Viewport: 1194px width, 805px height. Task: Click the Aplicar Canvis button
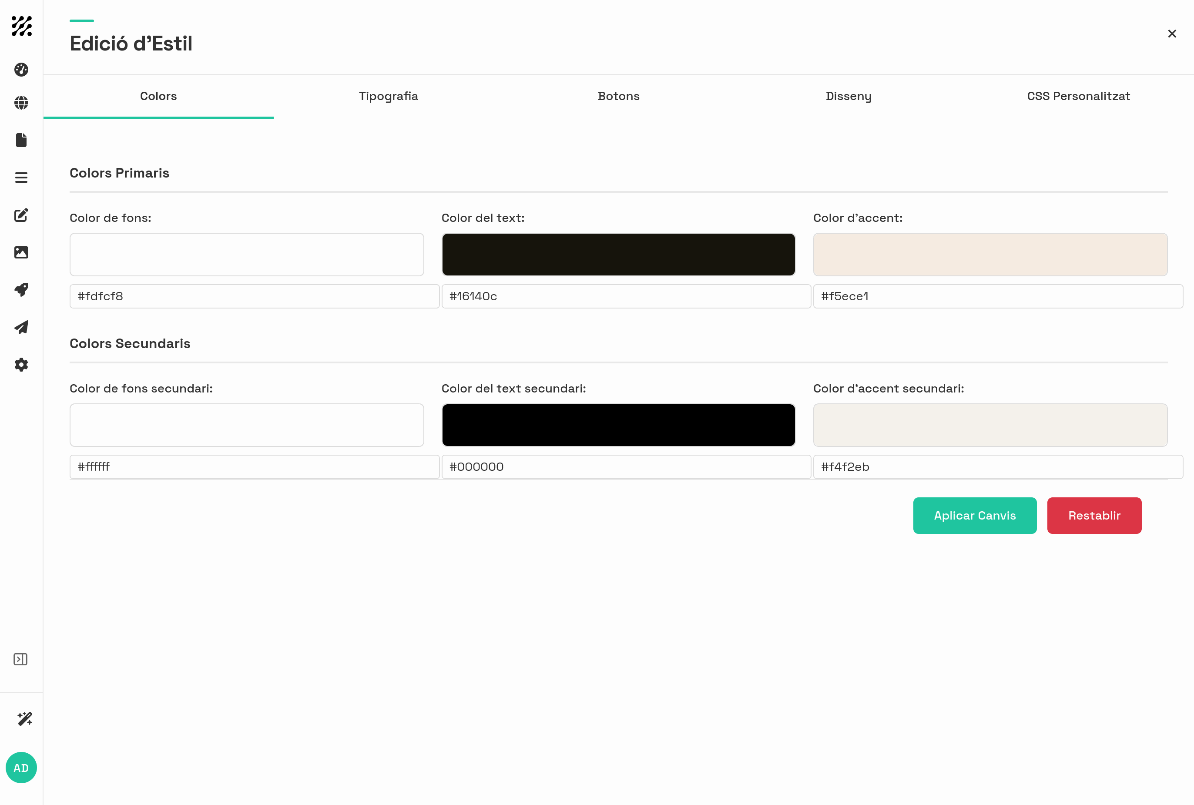coord(975,516)
